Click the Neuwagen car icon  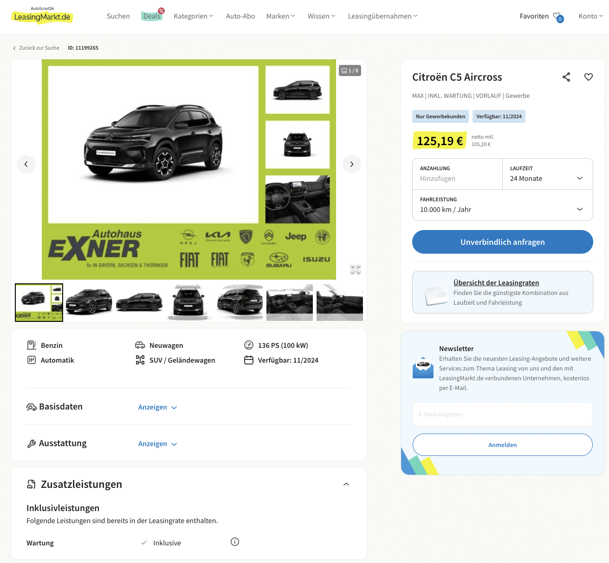(140, 345)
